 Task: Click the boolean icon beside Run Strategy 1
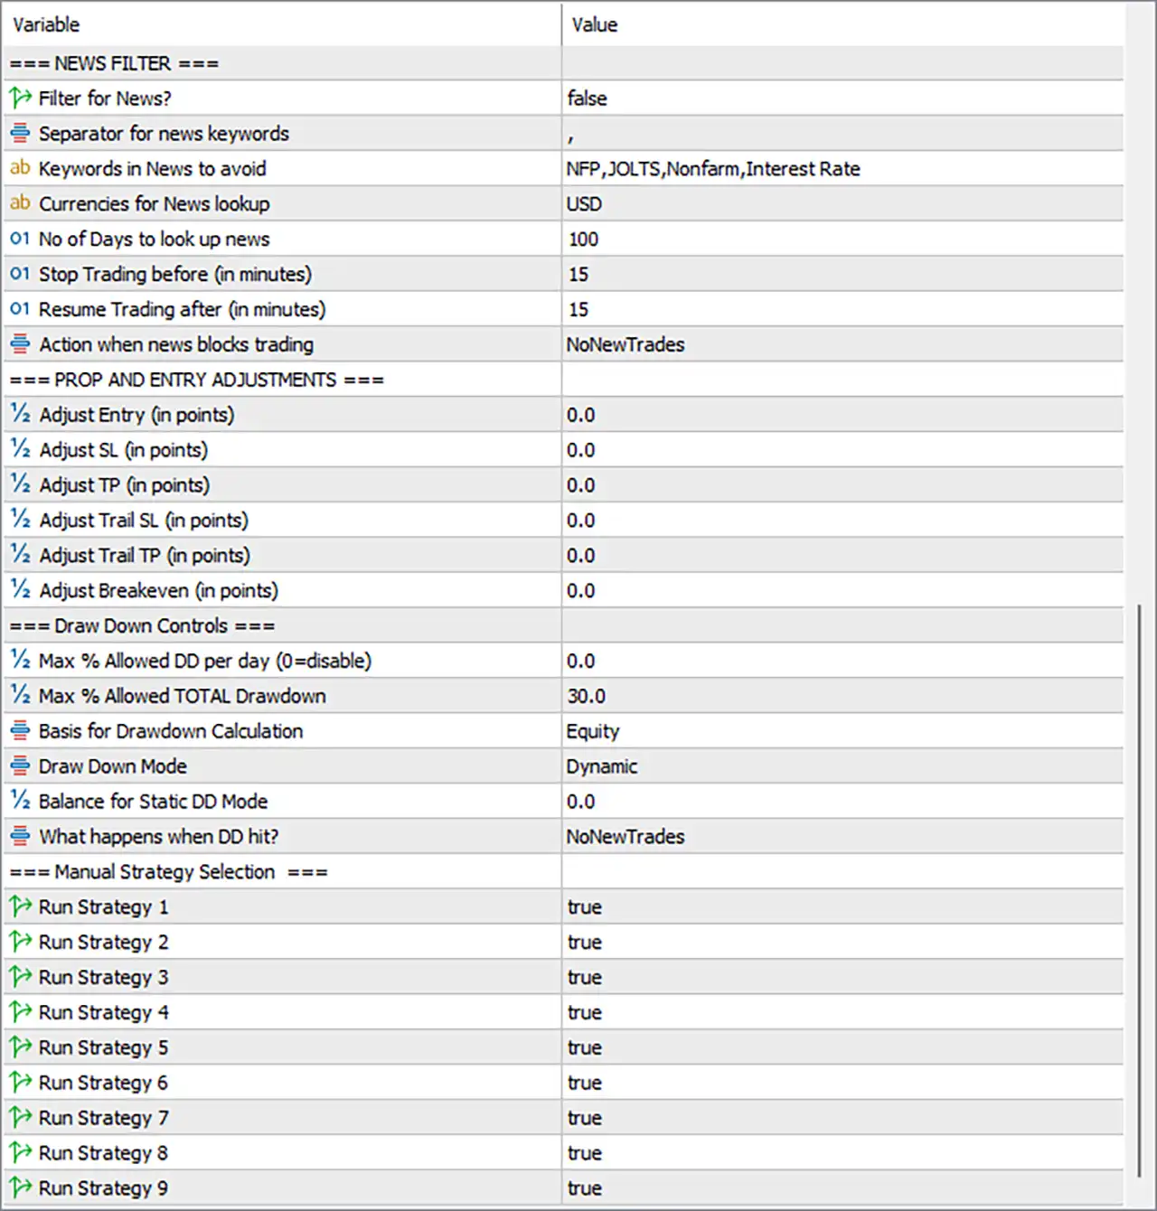[20, 906]
